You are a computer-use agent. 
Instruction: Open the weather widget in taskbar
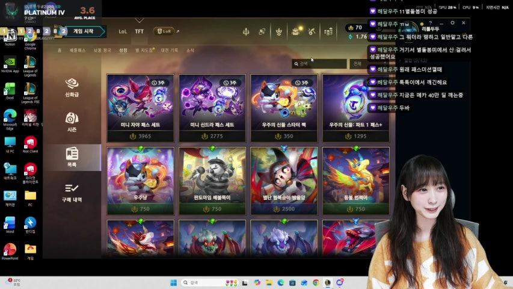(x=14, y=282)
